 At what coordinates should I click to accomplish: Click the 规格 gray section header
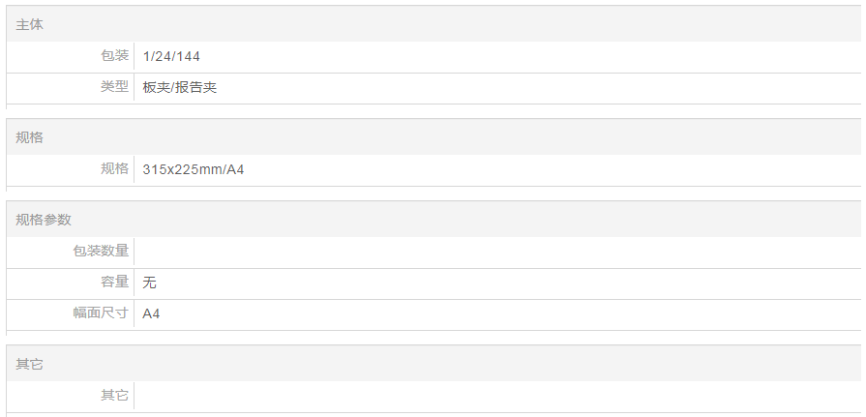tap(29, 137)
